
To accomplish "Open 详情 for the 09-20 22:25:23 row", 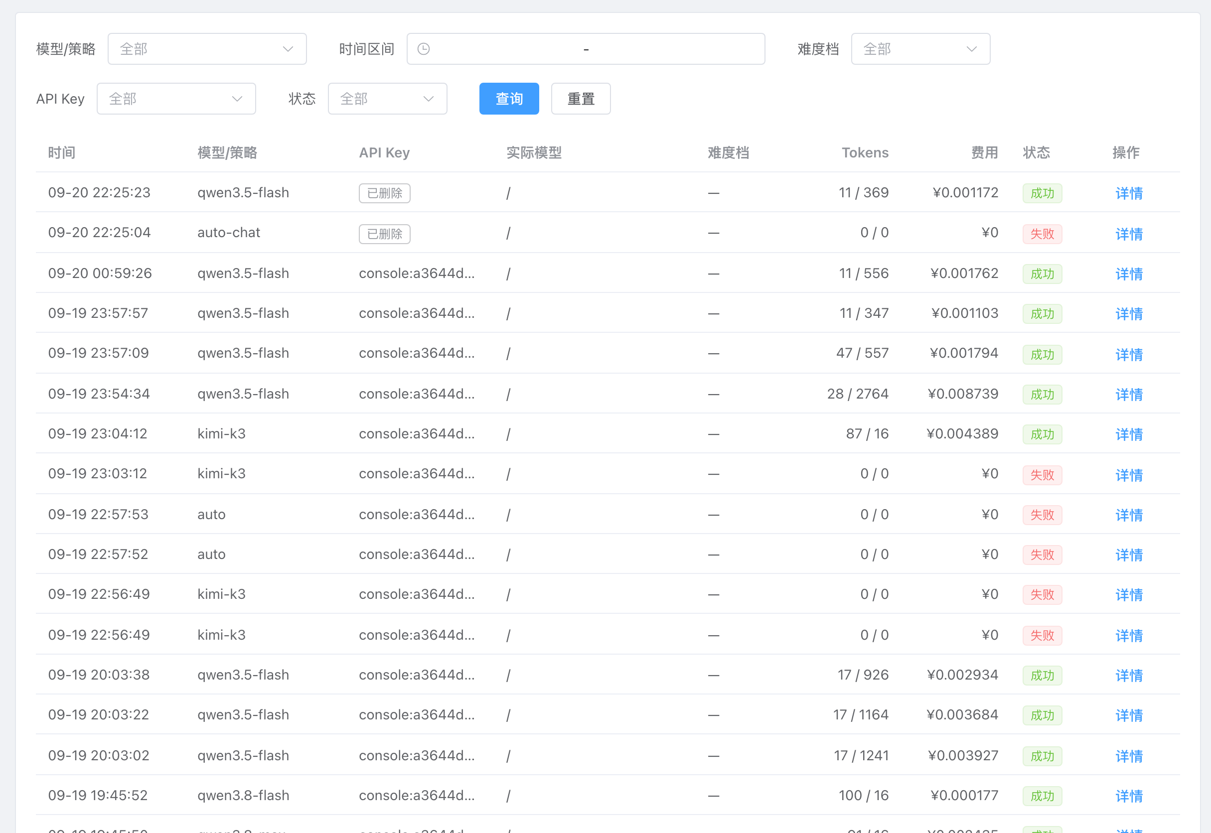I will point(1129,193).
